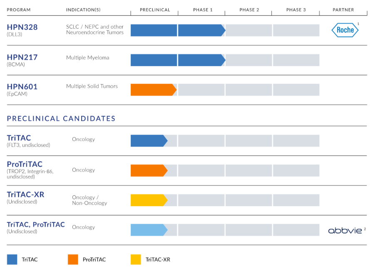The width and height of the screenshot is (380, 271).
Task: Click HPN601 orange preclinical progress arrow
Action: (x=154, y=90)
